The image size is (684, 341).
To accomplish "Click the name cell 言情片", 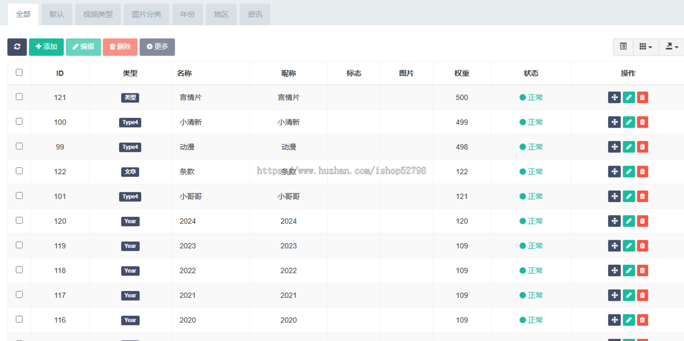I will (190, 97).
